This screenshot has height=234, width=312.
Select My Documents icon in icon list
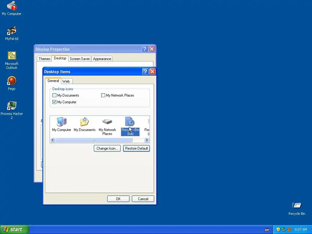point(85,125)
